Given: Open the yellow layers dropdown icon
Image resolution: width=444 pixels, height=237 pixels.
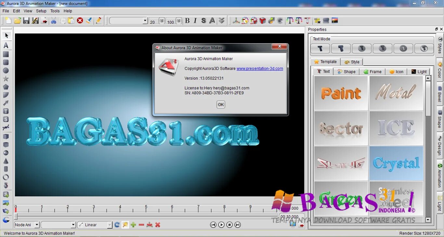Looking at the screenshot, I should coord(317,21).
